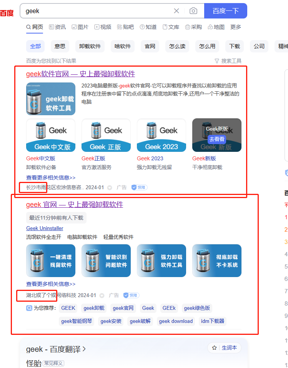Viewport: 288px width, 368px height.
Task: Switch to the 资讯 tab
Action: click(x=57, y=27)
